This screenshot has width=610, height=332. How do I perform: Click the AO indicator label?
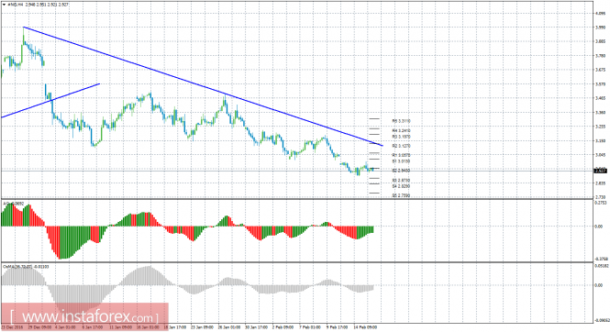click(x=14, y=204)
